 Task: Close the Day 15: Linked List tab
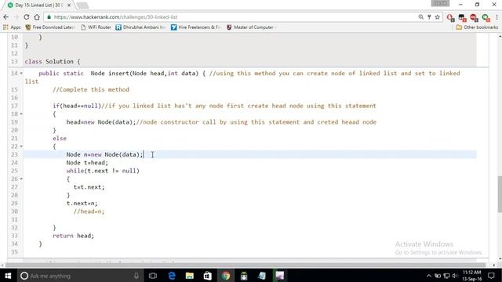point(69,5)
